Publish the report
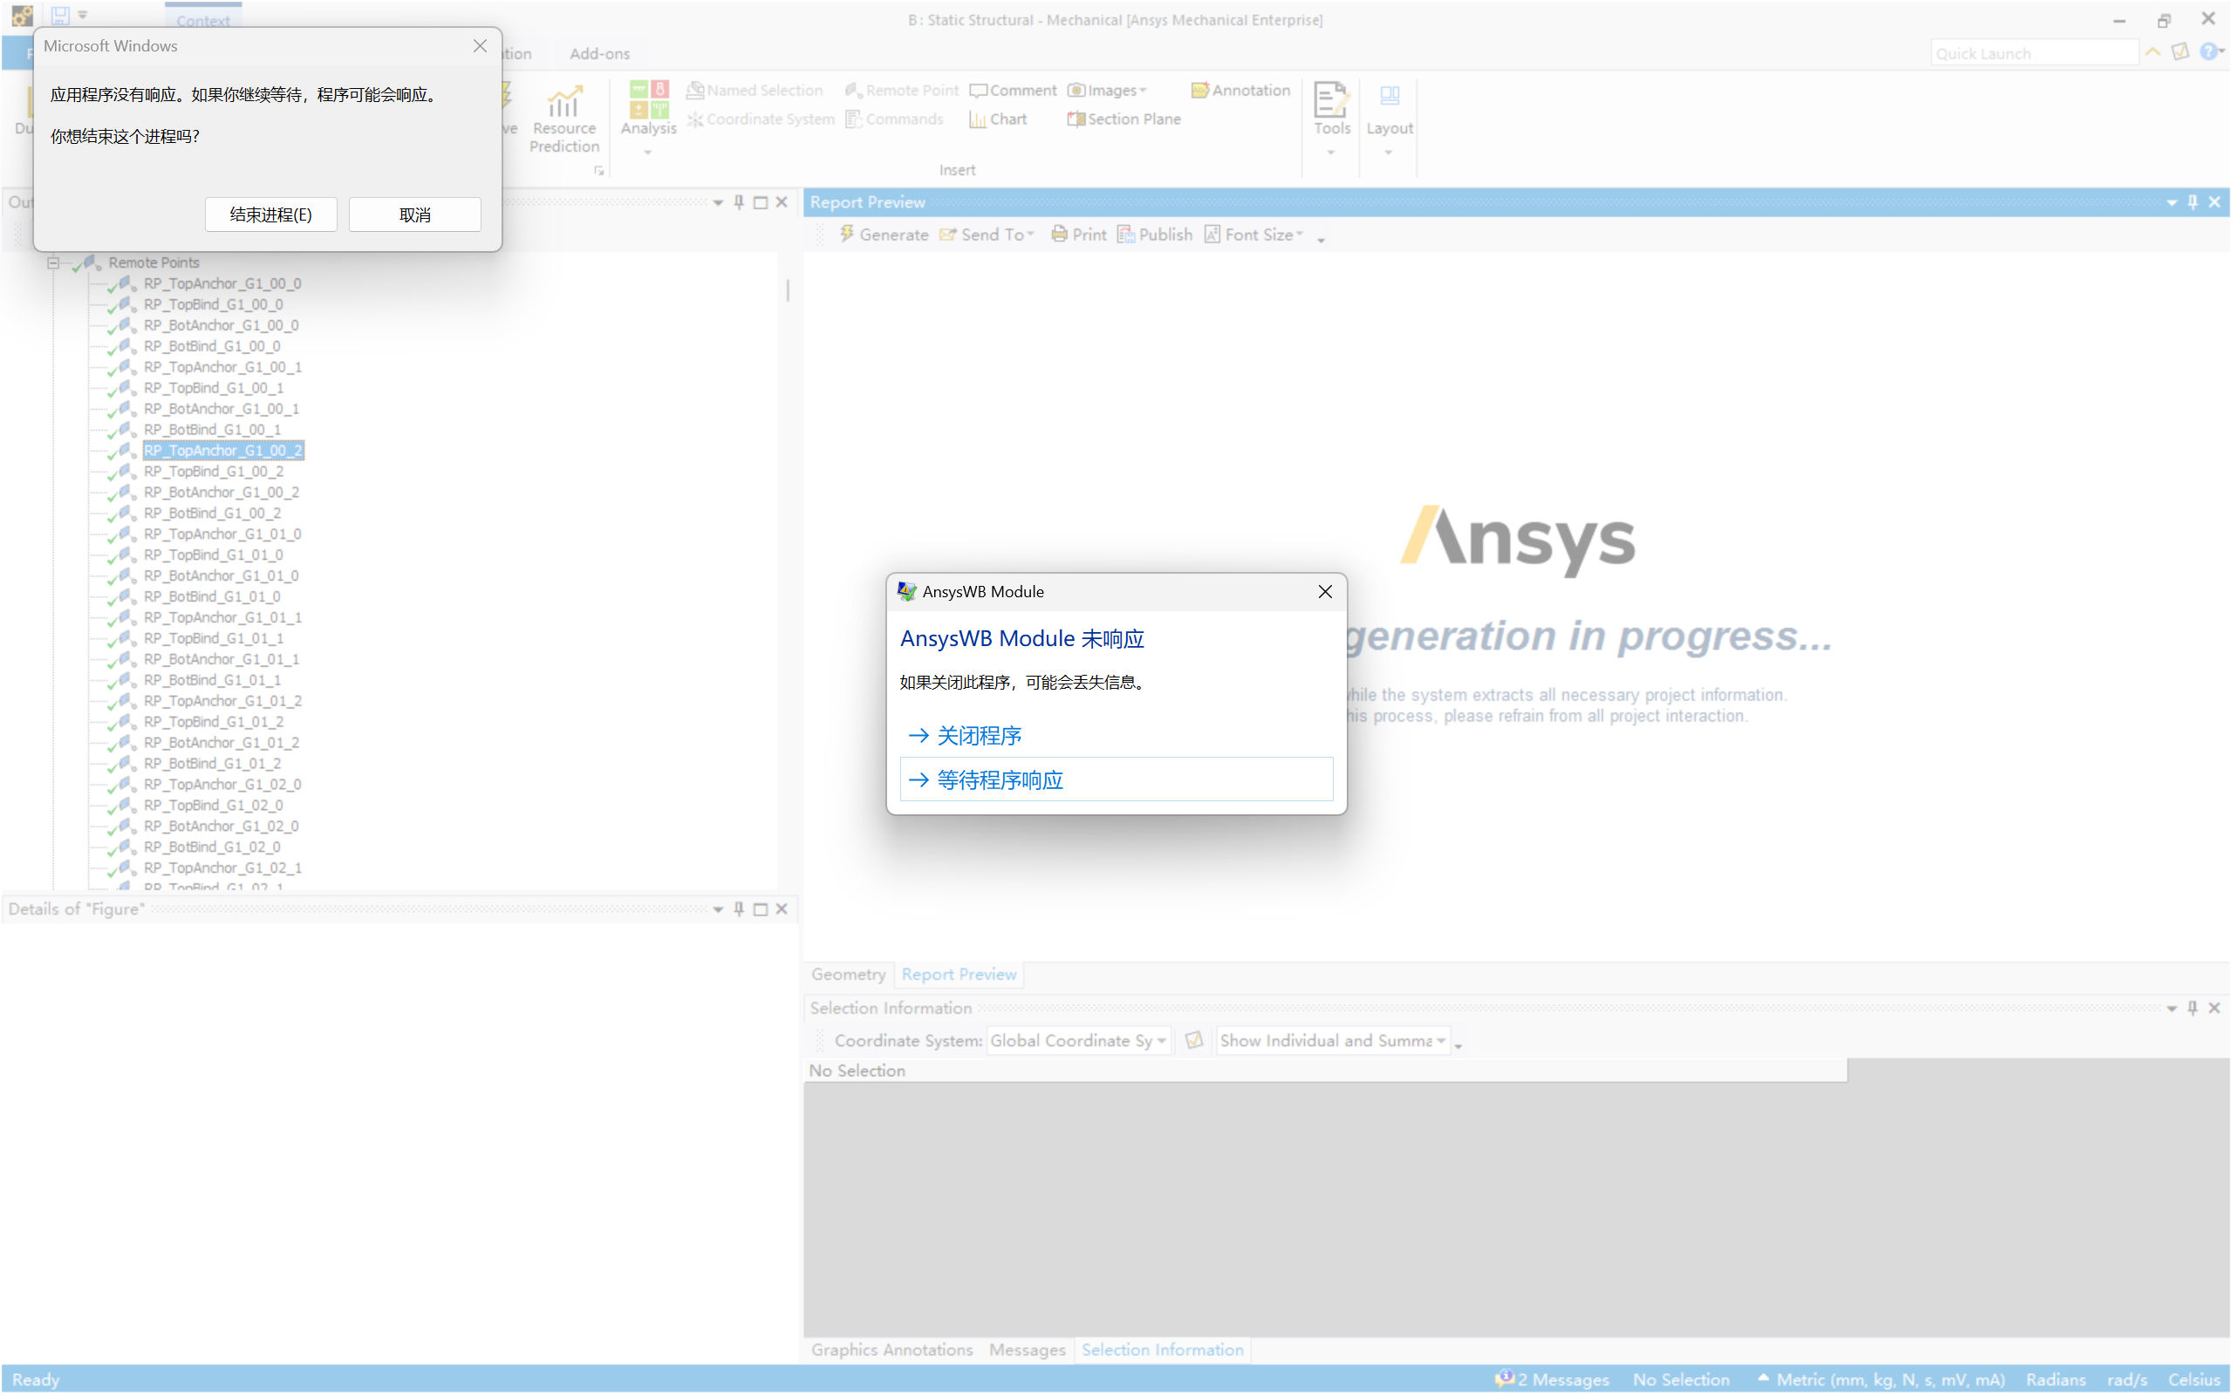The image size is (2233, 1395). [1155, 235]
